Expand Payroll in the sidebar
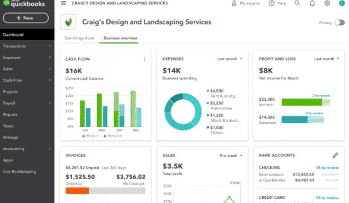The width and height of the screenshot is (349, 203). pyautogui.click(x=27, y=103)
